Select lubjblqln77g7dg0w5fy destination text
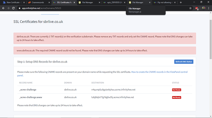 (112, 97)
